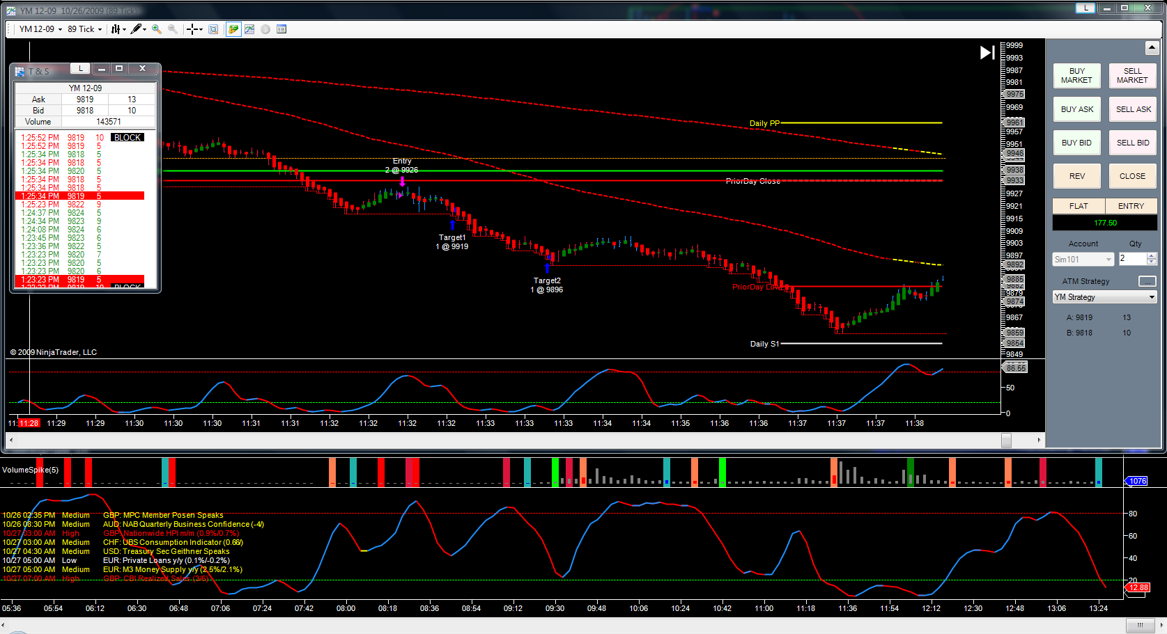
Task: Click the USD Treasury Sec Geithner Speaks news
Action: [x=166, y=551]
